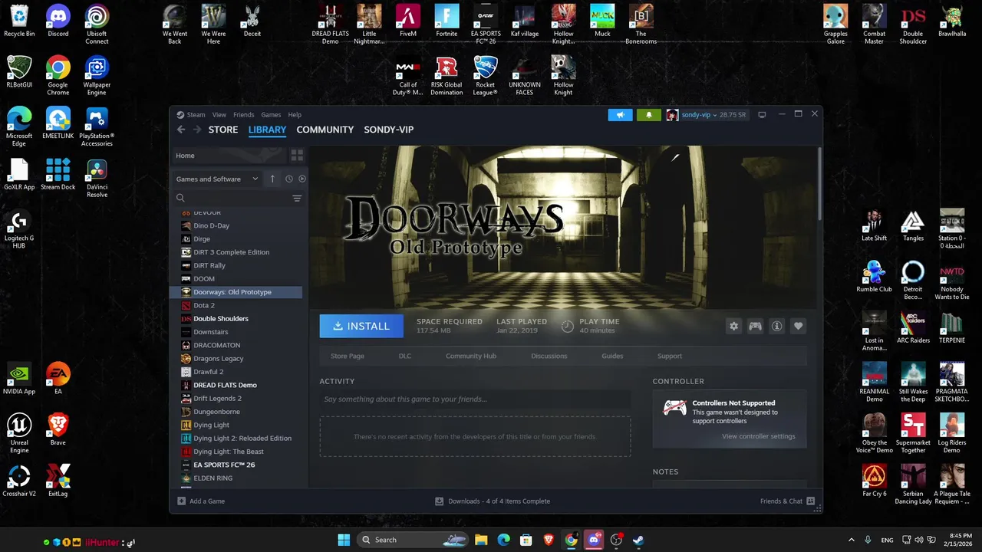Open the Windows Start button
This screenshot has width=982, height=552.
(x=344, y=540)
